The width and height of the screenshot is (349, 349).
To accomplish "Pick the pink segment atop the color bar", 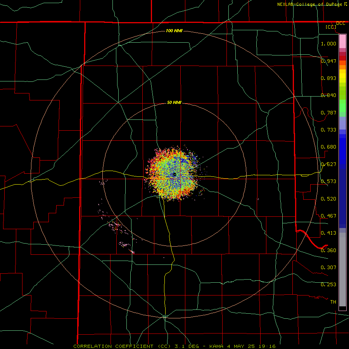I will [x=342, y=41].
